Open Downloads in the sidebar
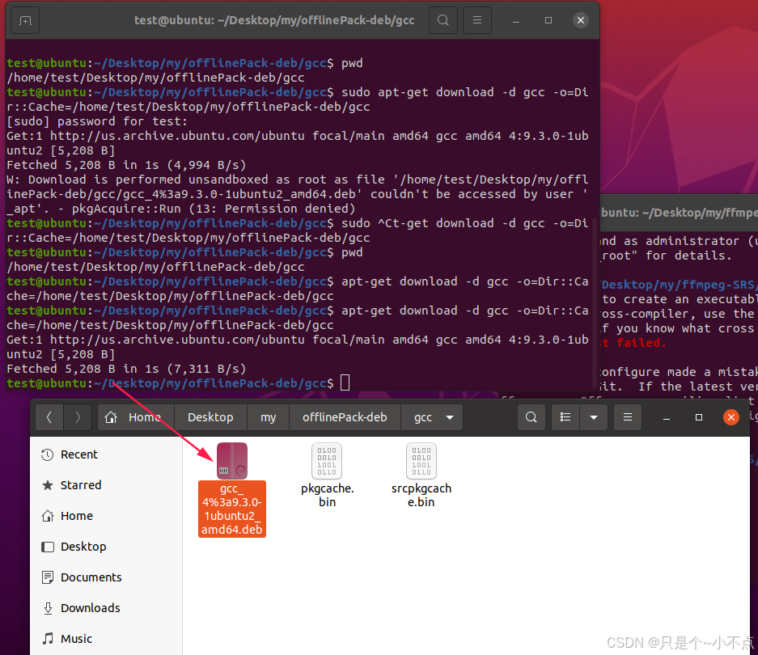758x655 pixels. (x=106, y=608)
